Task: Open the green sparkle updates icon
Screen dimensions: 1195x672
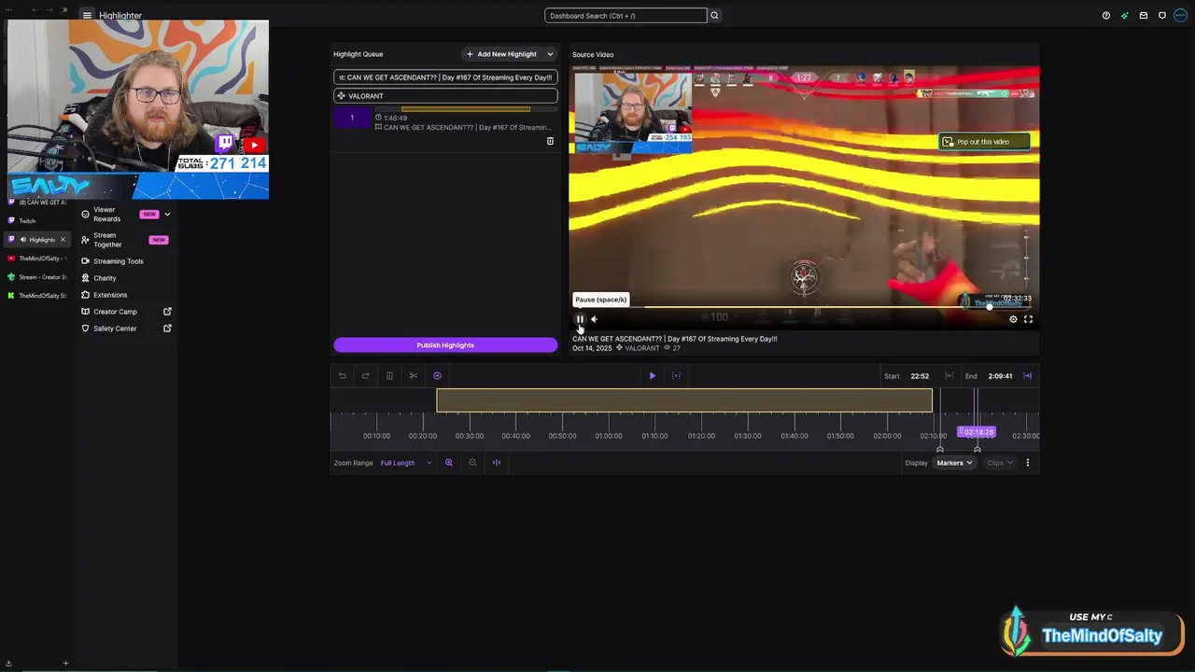Action: [x=1125, y=15]
